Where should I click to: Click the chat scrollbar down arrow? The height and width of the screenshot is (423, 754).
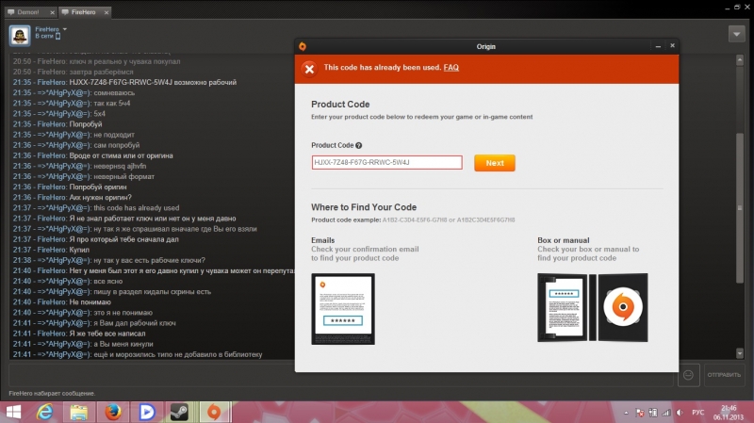point(740,353)
